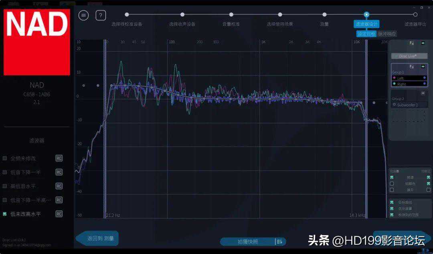Click the Group 1 link/copy icon
This screenshot has height=254, width=433.
tap(412, 67)
